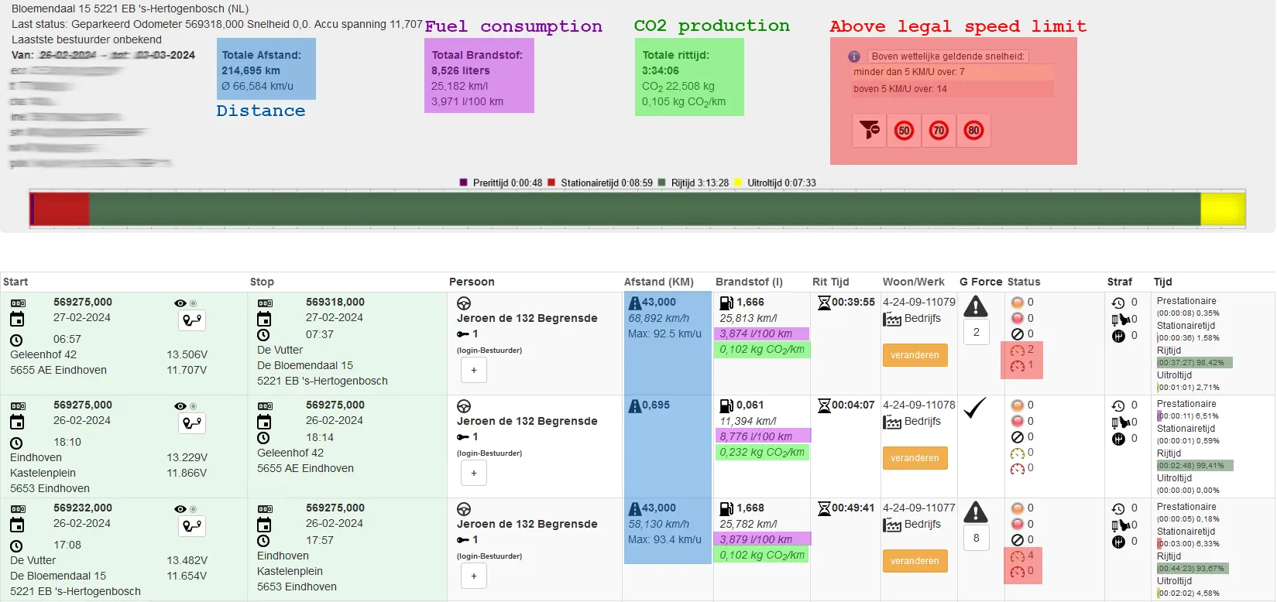Click hourglass icon next to 00:39:55

click(x=824, y=303)
